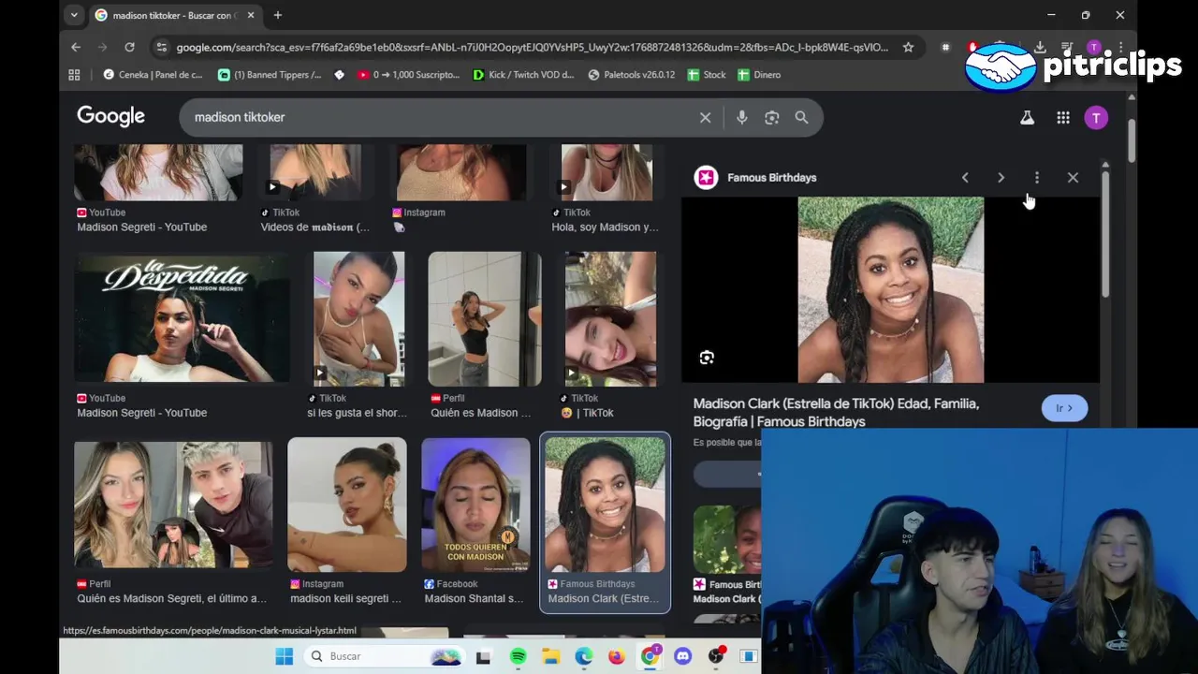Viewport: 1198px width, 674px height.
Task: Start voice search with the microphone icon
Action: coord(741,117)
